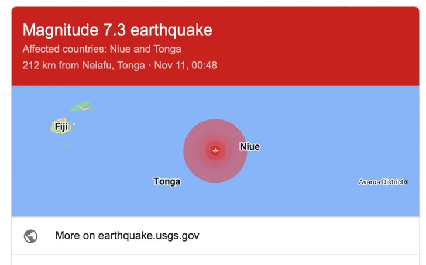Image resolution: width=426 pixels, height=265 pixels.
Task: Click the Avarua District map label
Action: (x=380, y=182)
